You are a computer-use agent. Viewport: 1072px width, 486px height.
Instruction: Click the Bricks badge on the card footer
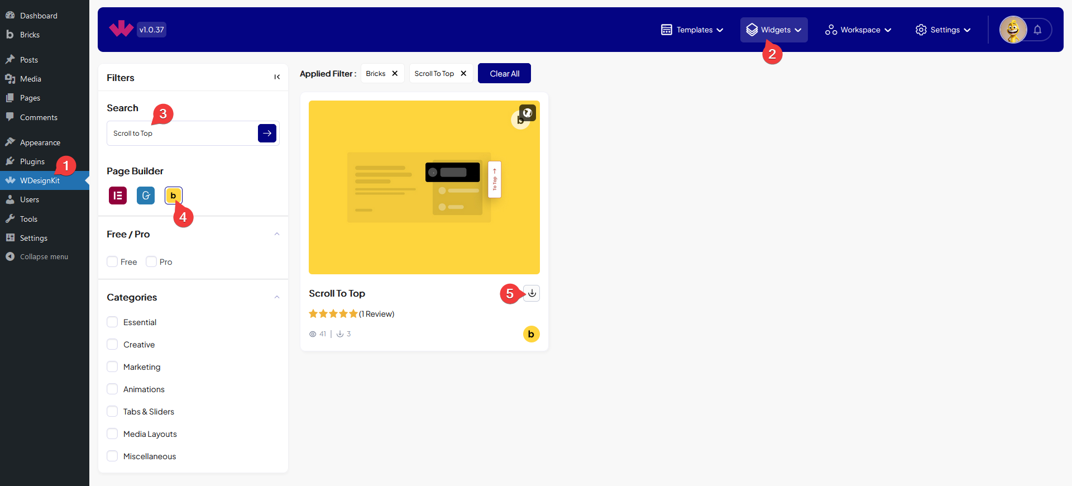(x=531, y=334)
